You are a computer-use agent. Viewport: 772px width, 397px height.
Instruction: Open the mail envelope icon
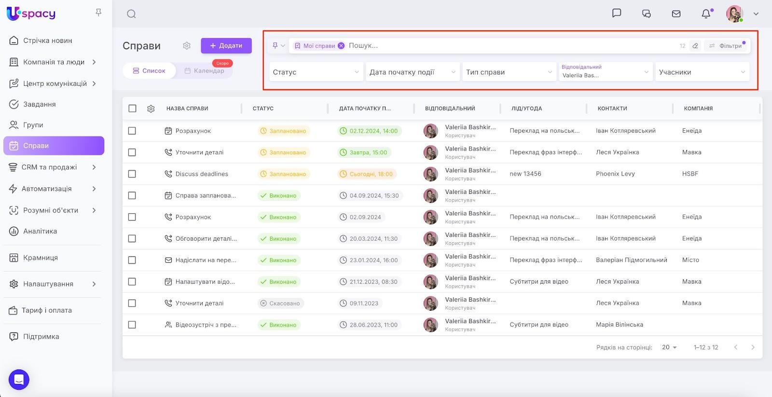[x=676, y=14]
